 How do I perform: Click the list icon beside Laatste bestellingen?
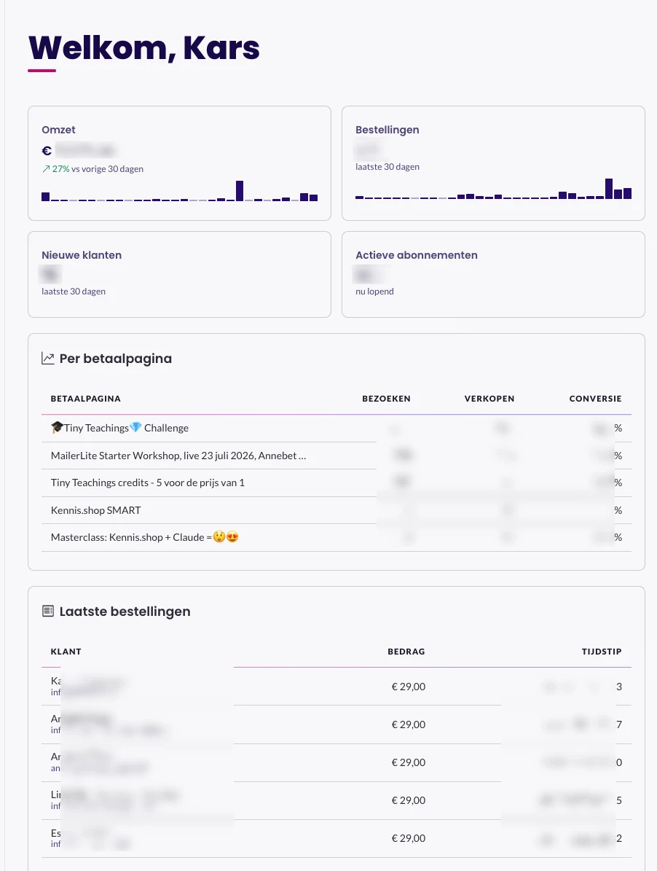point(48,611)
